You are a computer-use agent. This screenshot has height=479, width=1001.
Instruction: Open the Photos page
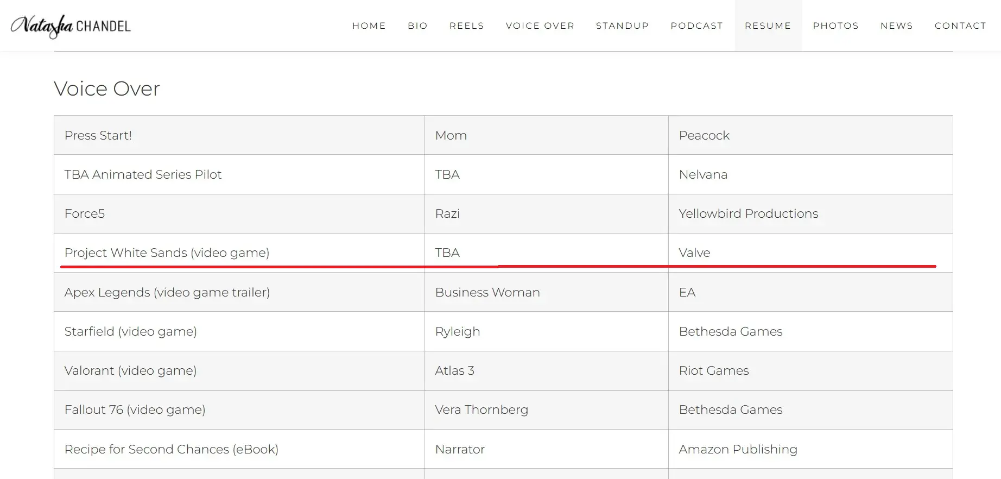[835, 26]
